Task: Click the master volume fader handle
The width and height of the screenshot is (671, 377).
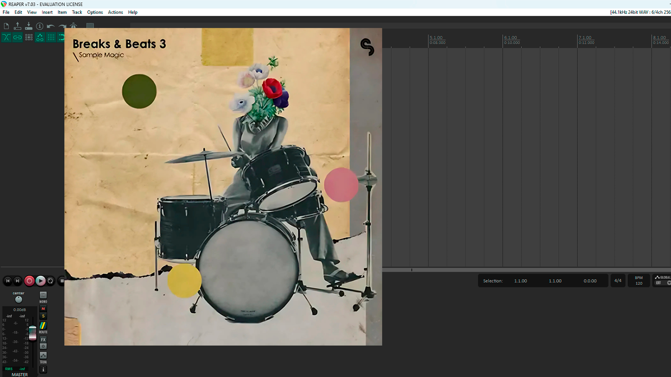Action: pos(32,332)
